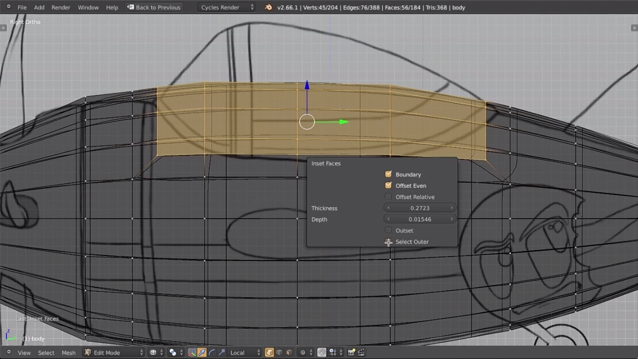Switch to edge select mode
638x359 pixels.
pyautogui.click(x=279, y=352)
